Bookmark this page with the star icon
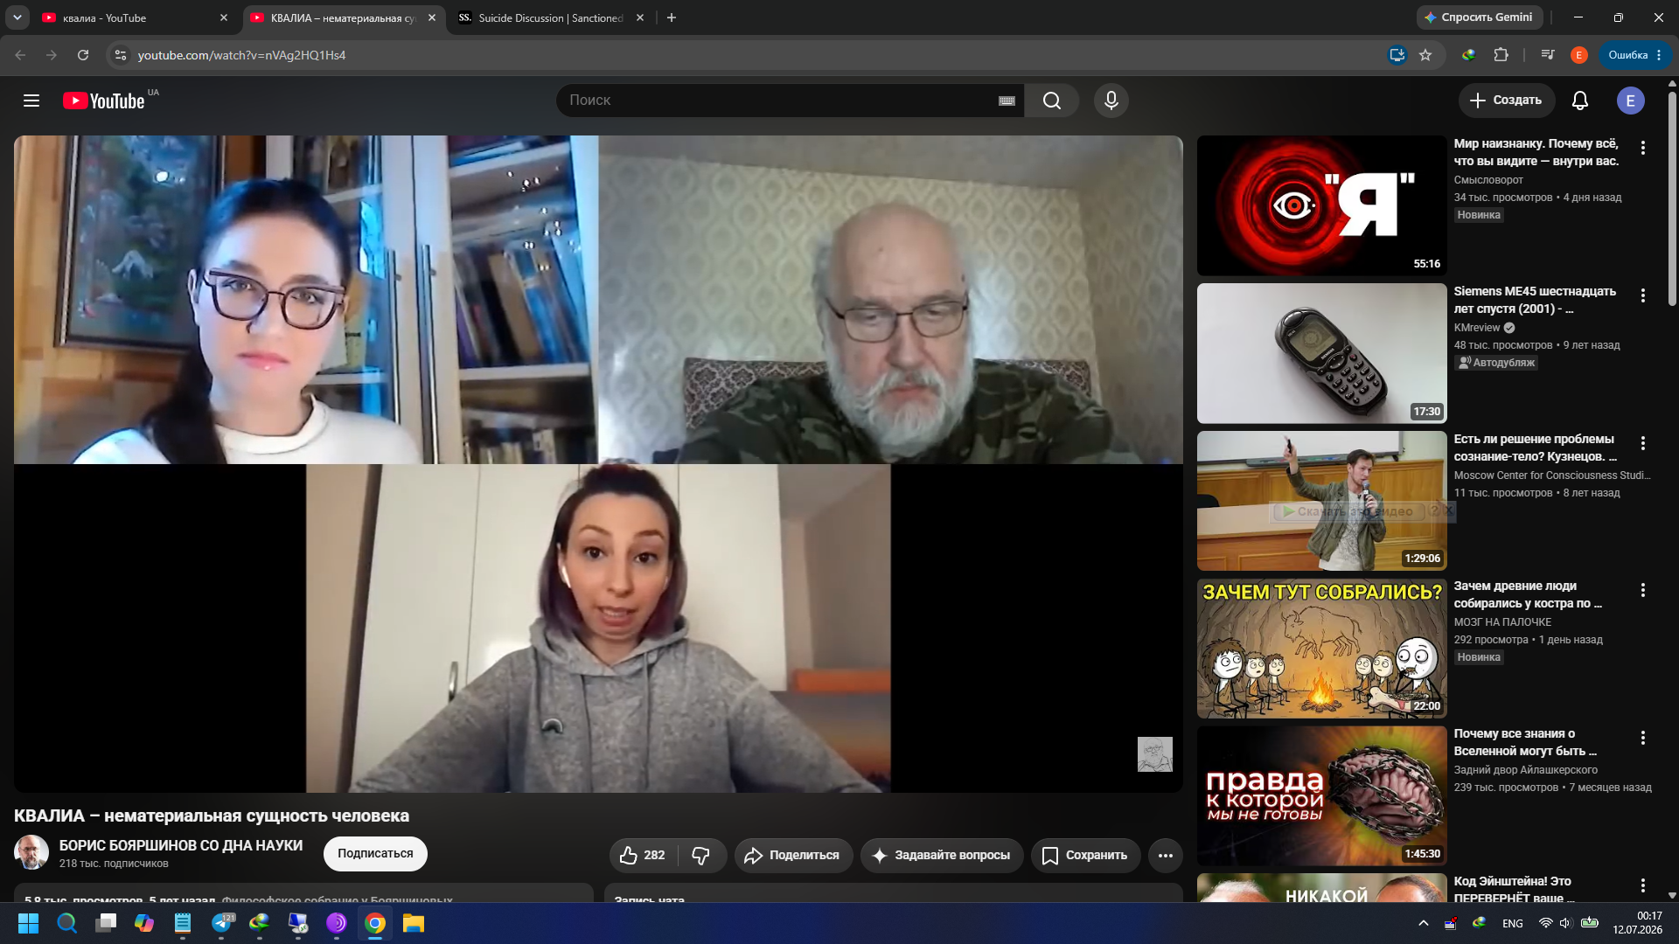Viewport: 1679px width, 944px height. pos(1425,55)
